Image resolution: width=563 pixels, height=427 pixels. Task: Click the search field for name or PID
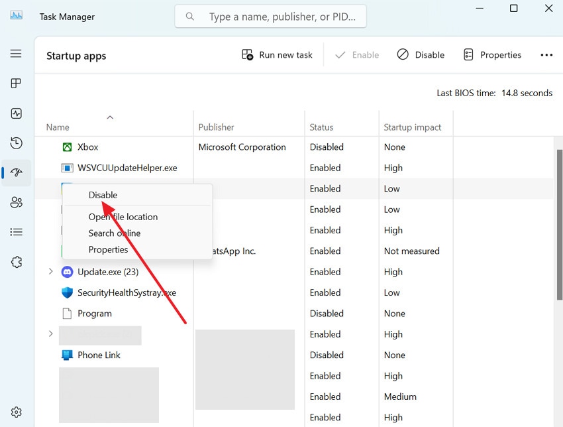(x=270, y=16)
